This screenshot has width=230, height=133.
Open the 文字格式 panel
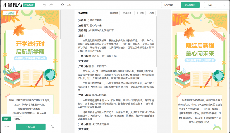(x=168, y=5)
